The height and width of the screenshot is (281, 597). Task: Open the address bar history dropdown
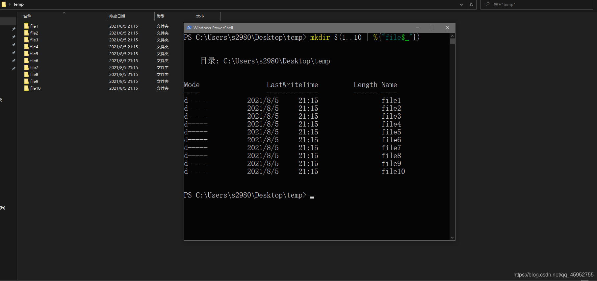461,4
